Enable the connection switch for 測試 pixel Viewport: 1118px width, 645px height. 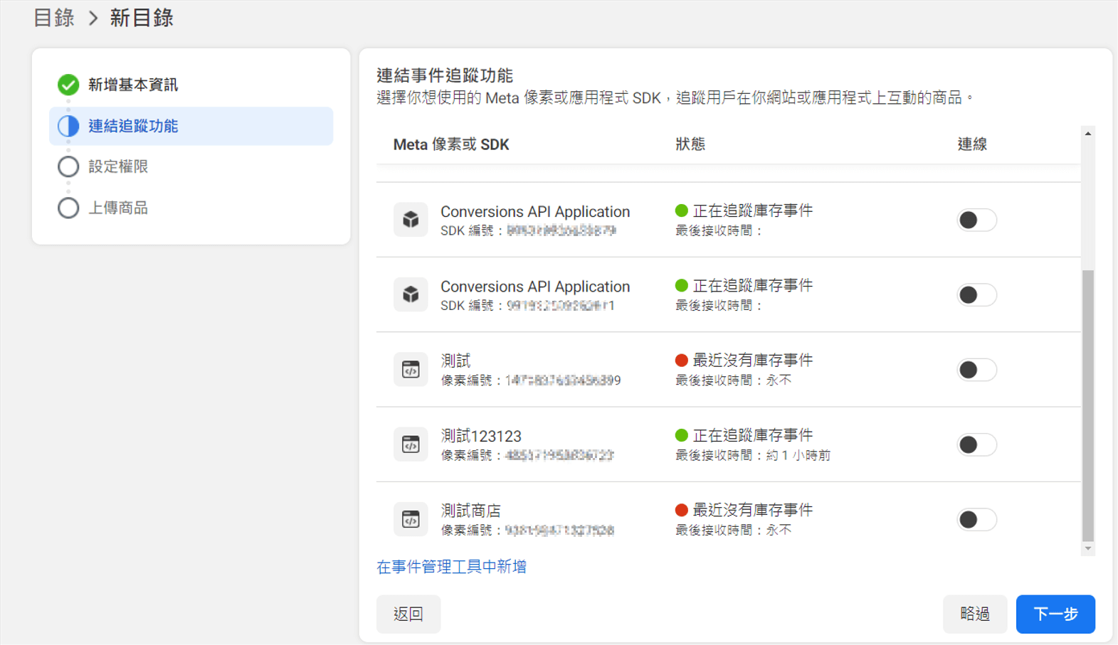[976, 370]
